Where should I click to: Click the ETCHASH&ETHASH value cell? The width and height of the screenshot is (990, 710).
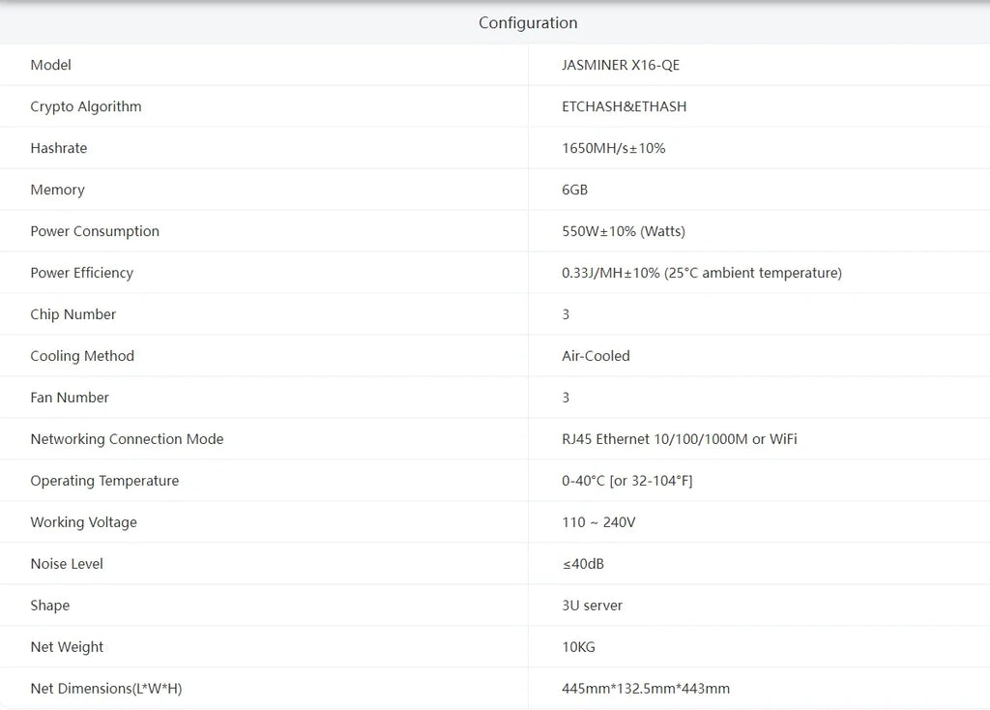(624, 107)
